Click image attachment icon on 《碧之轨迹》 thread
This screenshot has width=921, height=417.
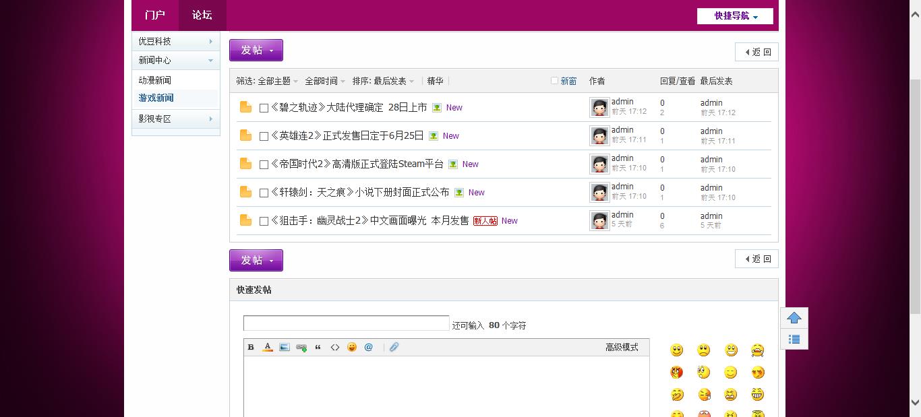coord(437,108)
